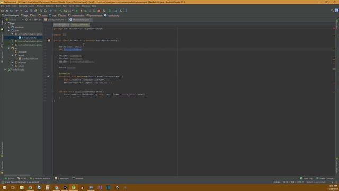This screenshot has height=191, width=339.
Task: Click Android Studio icon in taskbar
Action: click(74, 187)
